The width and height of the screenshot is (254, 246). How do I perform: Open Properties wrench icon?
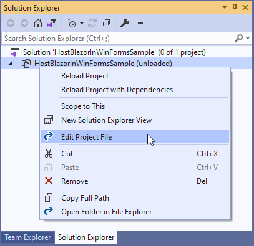click(125, 23)
